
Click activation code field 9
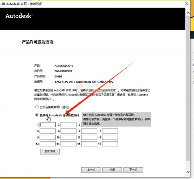click(48, 137)
